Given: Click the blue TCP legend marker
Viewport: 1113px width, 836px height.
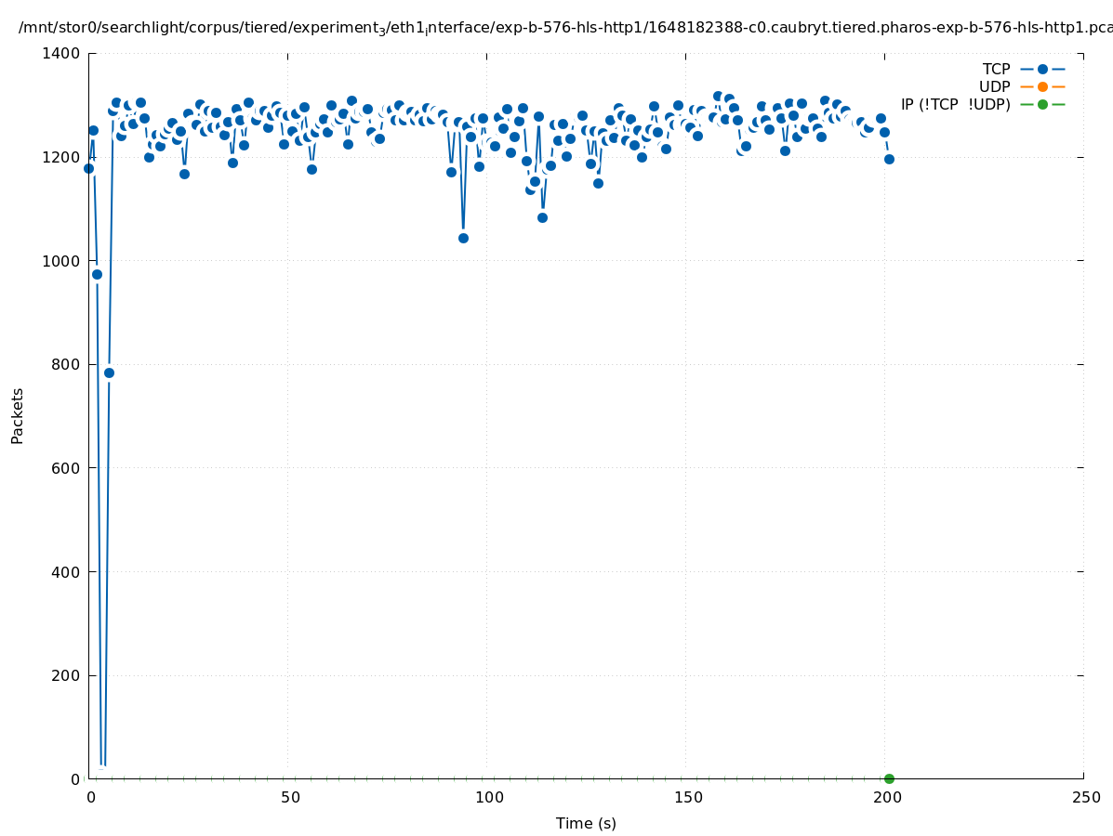Looking at the screenshot, I should click(x=1042, y=70).
